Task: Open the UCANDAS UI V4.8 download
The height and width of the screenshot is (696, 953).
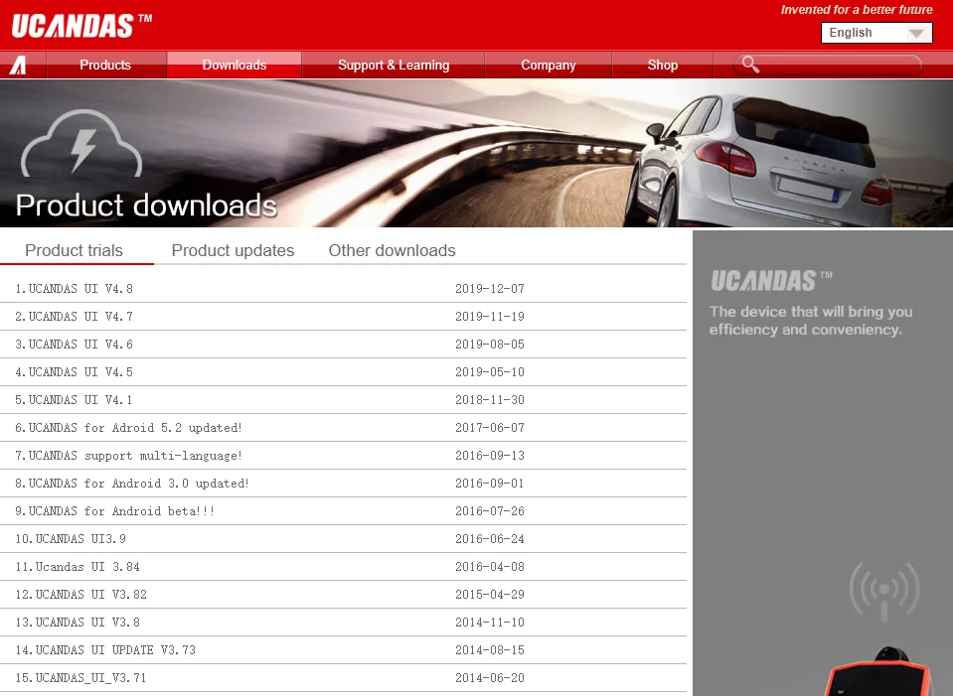Action: [75, 289]
